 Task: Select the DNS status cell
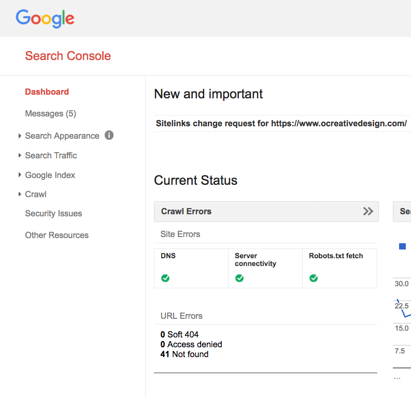191,268
